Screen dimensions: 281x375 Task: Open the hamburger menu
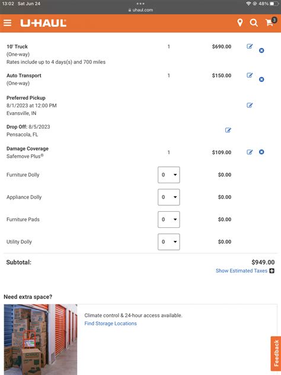coord(7,23)
